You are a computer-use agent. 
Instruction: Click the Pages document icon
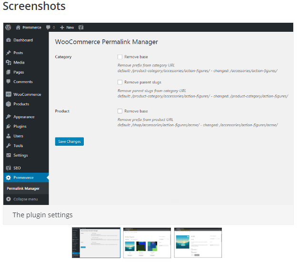9,72
